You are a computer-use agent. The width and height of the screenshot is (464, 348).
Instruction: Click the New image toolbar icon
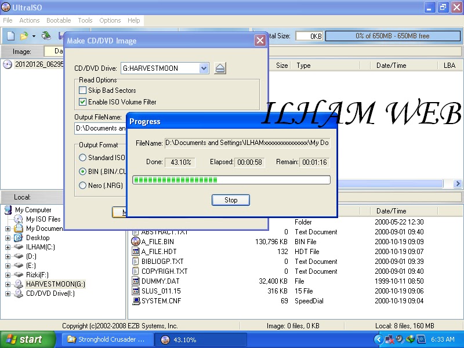point(10,36)
